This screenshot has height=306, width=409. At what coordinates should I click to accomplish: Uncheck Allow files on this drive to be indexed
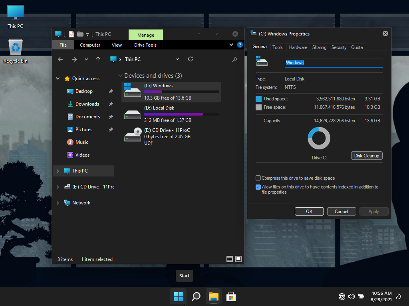258,187
